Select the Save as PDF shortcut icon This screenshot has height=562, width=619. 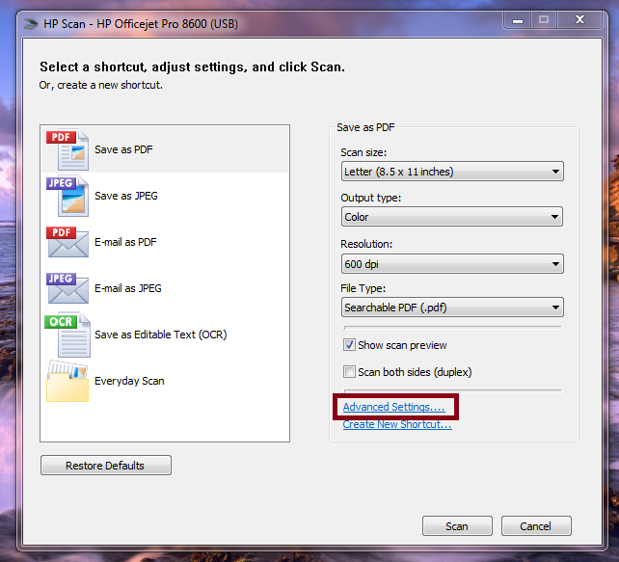point(67,149)
